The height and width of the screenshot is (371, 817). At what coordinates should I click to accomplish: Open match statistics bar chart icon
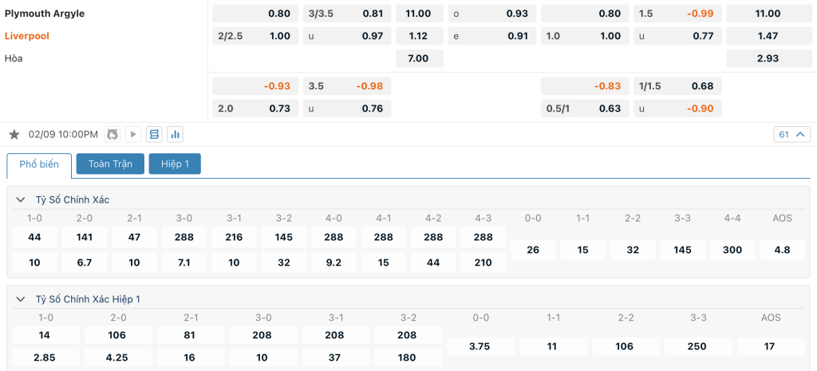(175, 135)
